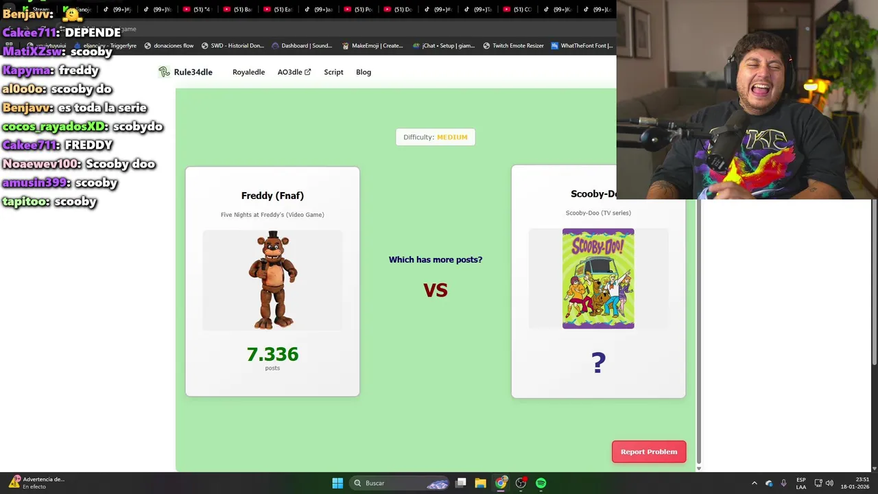Open the Triggerfyre bookmark

(x=104, y=46)
